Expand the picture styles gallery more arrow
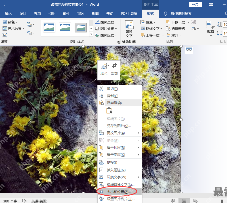The image size is (227, 203). (x=91, y=34)
